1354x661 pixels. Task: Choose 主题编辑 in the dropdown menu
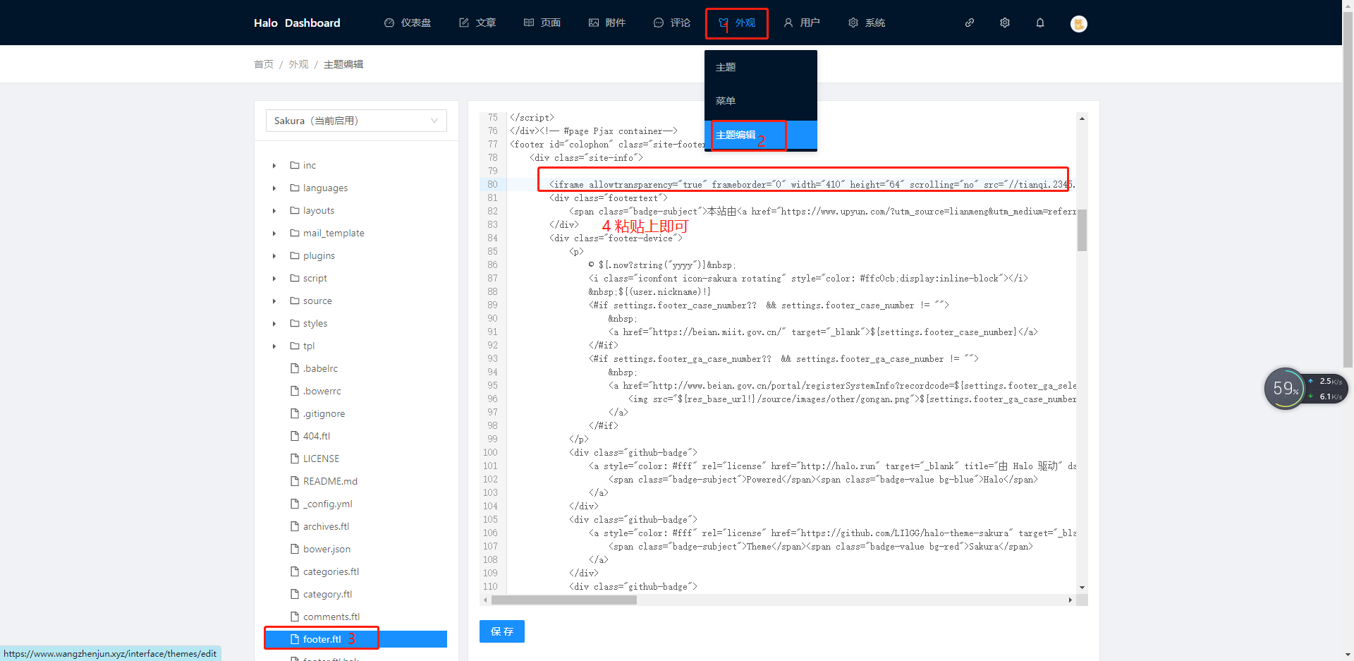point(761,135)
